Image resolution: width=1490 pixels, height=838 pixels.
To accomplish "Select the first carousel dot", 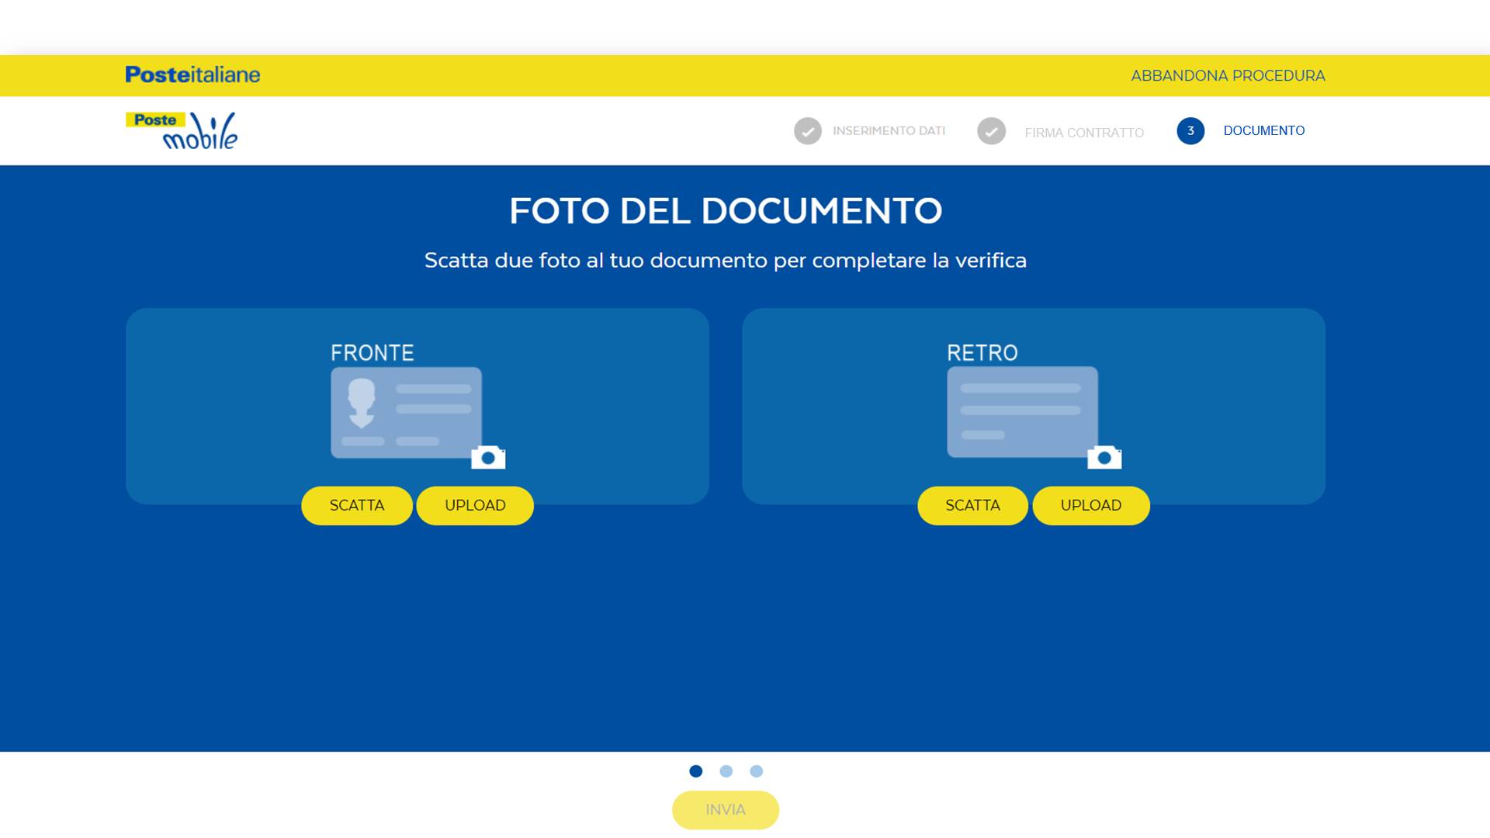I will (695, 771).
